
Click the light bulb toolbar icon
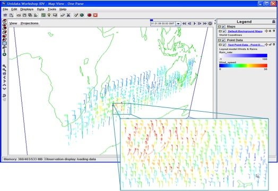tap(49, 15)
